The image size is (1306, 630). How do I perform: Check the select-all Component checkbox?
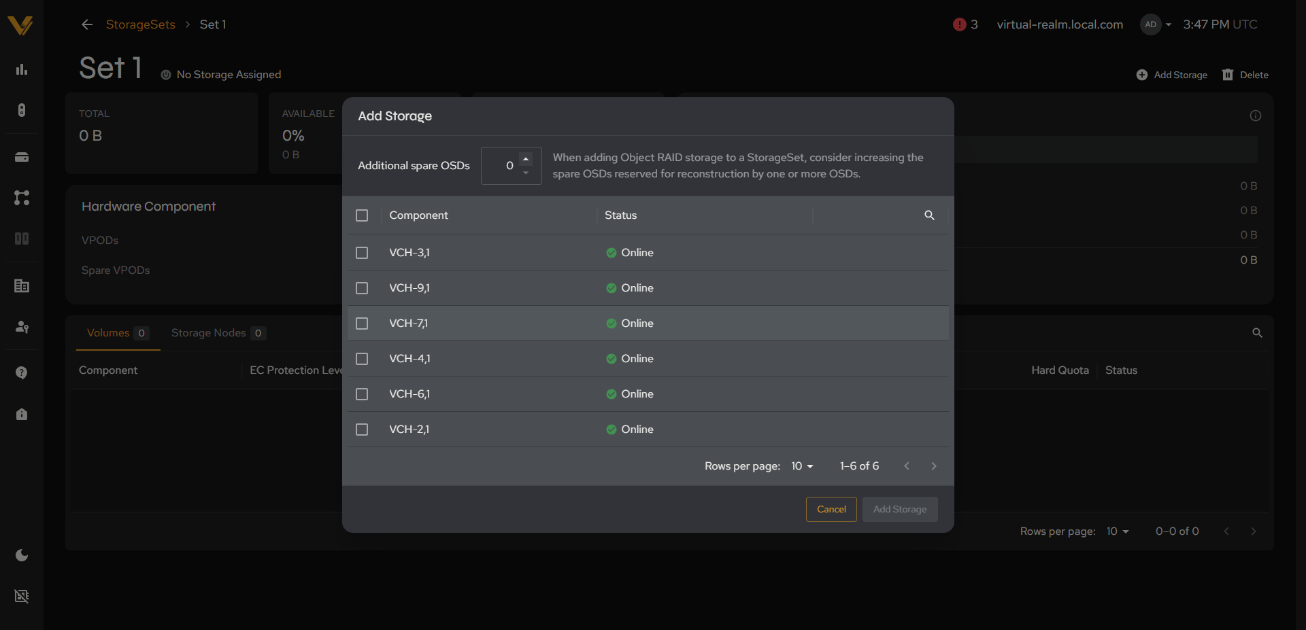click(362, 215)
